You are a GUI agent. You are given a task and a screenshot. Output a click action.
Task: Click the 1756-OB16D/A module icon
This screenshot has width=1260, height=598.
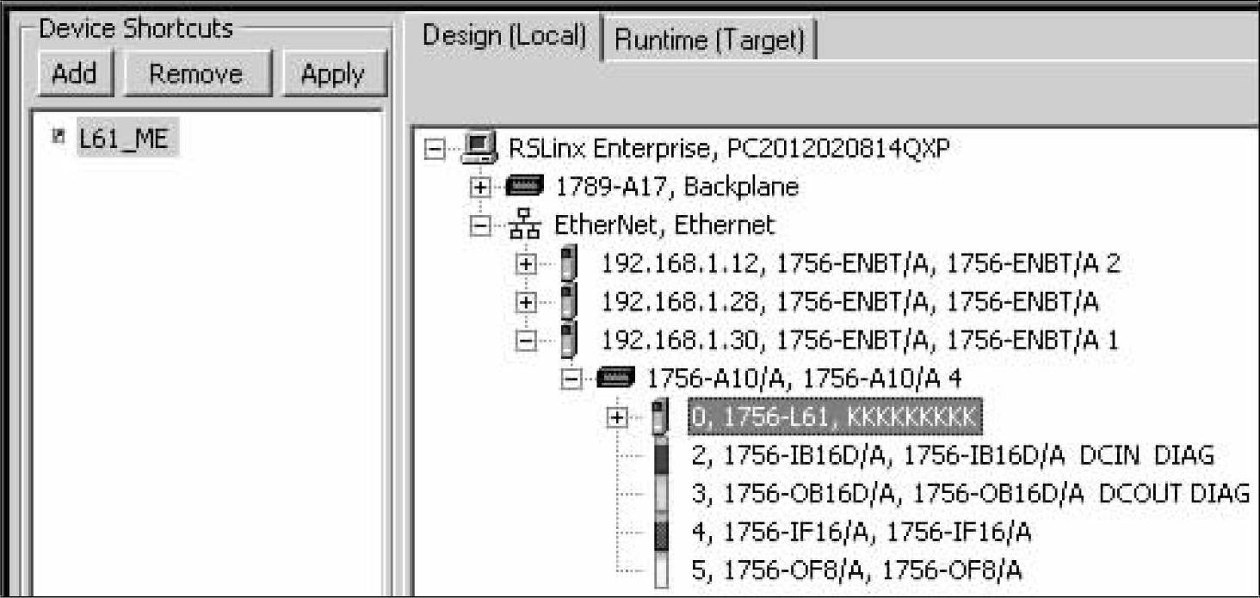pyautogui.click(x=660, y=493)
